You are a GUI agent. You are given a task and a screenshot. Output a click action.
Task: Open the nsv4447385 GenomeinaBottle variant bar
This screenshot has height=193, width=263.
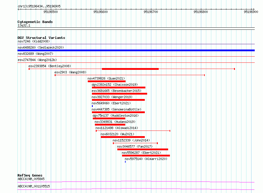coord(118,112)
